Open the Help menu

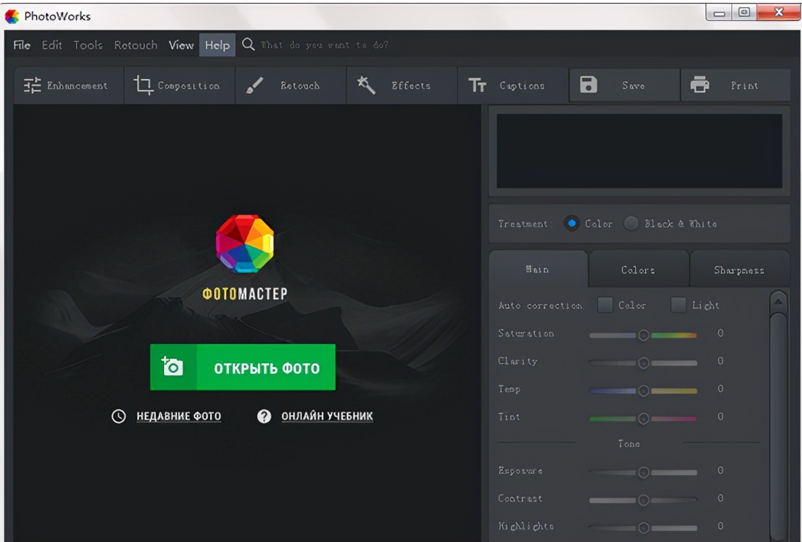217,45
